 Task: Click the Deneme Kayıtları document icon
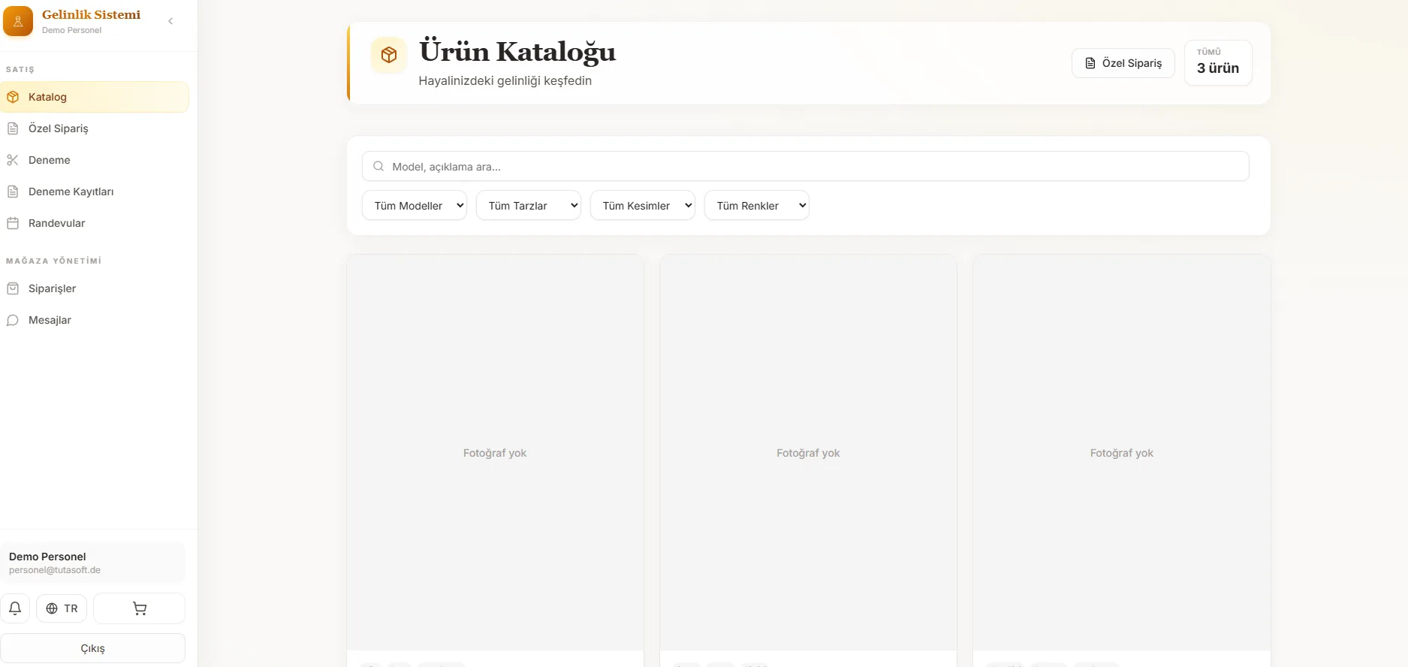pos(13,192)
